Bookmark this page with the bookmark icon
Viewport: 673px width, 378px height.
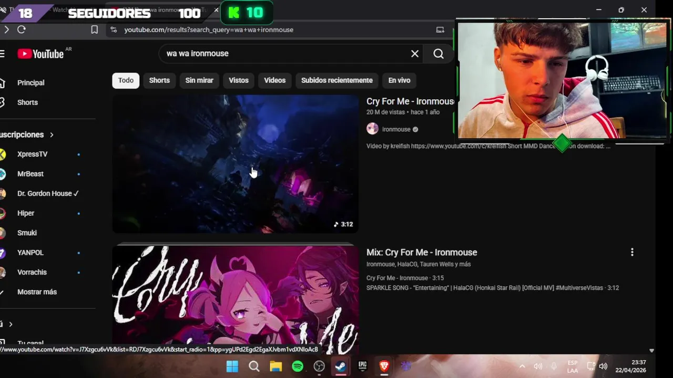[95, 30]
